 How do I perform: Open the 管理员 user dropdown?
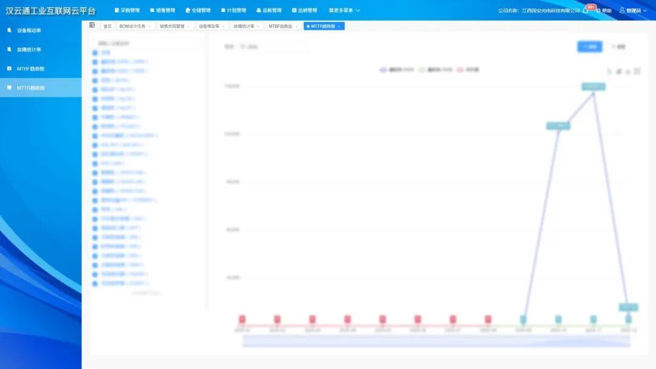633,10
